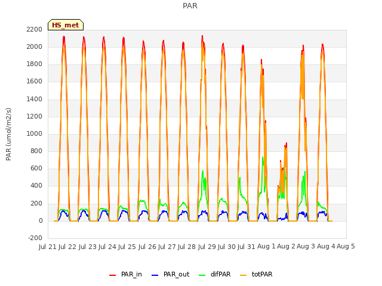The height and width of the screenshot is (286, 382).
Task: Click the Jul 26 x-axis date label
Action: (147, 247)
